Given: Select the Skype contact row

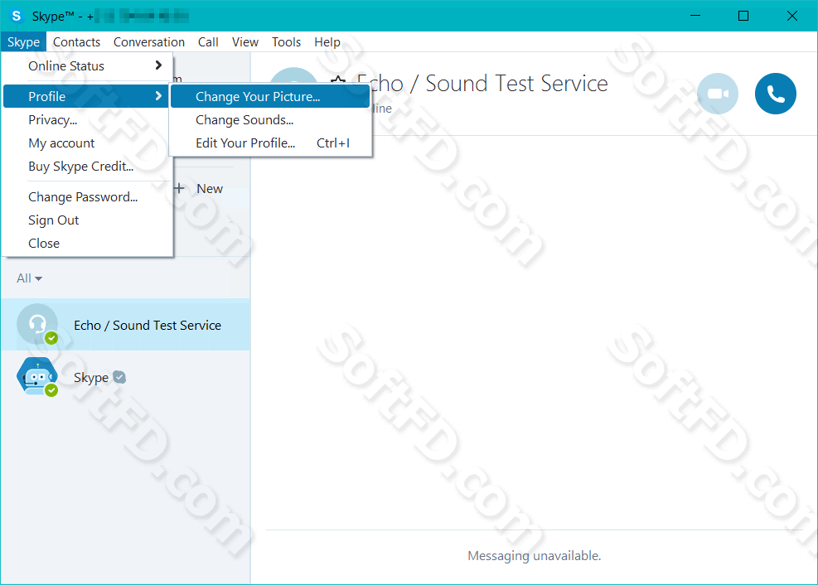Looking at the screenshot, I should click(125, 376).
